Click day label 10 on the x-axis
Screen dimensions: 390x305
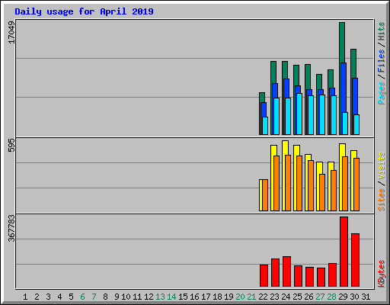pyautogui.click(x=126, y=297)
